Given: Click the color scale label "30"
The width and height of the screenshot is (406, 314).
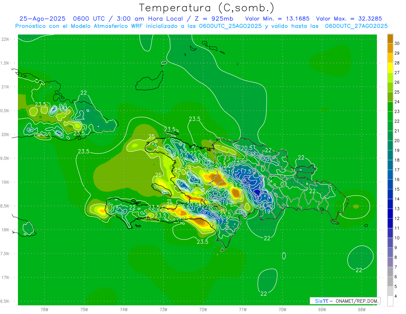Looking at the screenshot, I should (397, 43).
